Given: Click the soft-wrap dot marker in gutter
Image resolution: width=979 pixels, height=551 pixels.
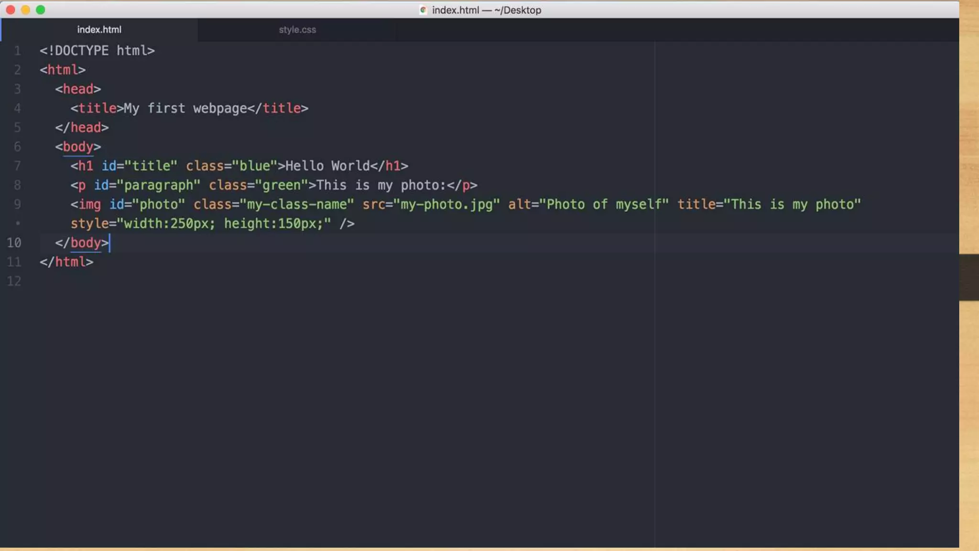Looking at the screenshot, I should pos(18,223).
